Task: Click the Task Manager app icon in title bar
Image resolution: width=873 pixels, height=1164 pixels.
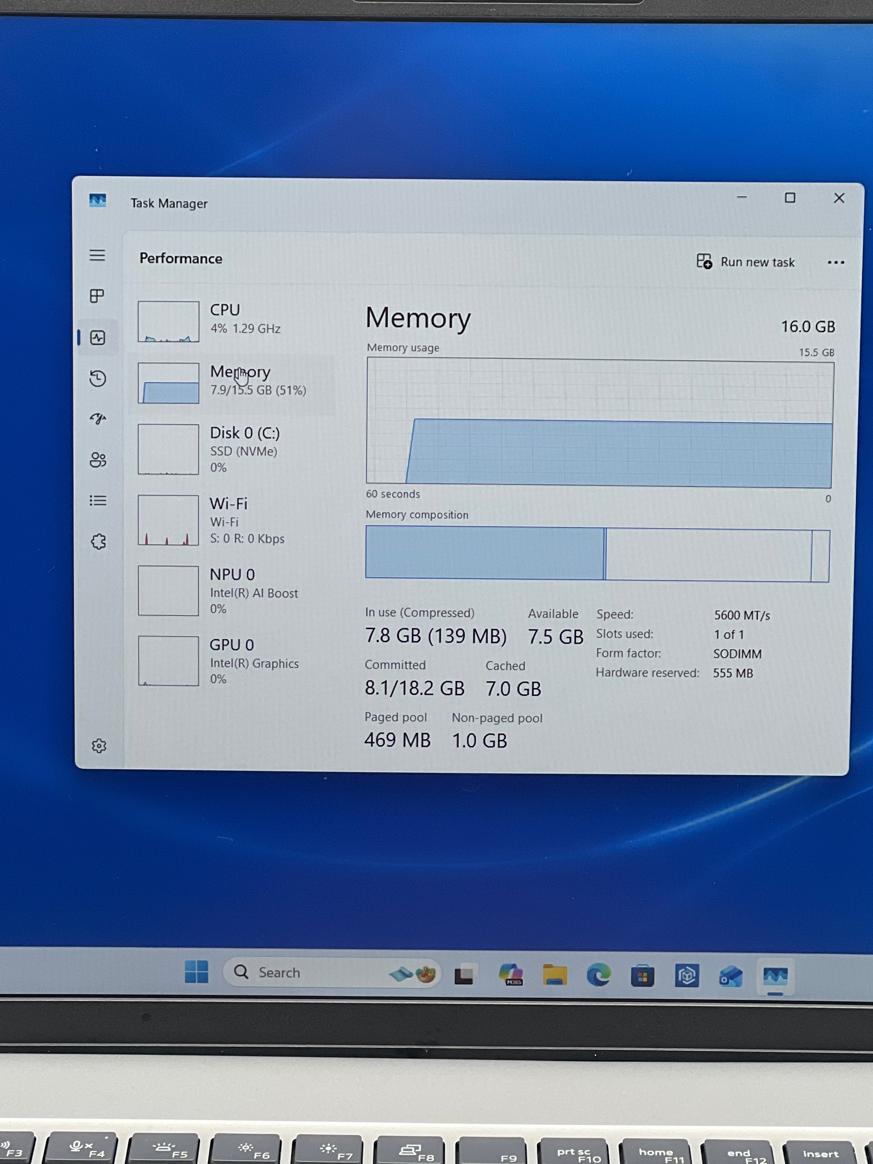Action: click(97, 200)
